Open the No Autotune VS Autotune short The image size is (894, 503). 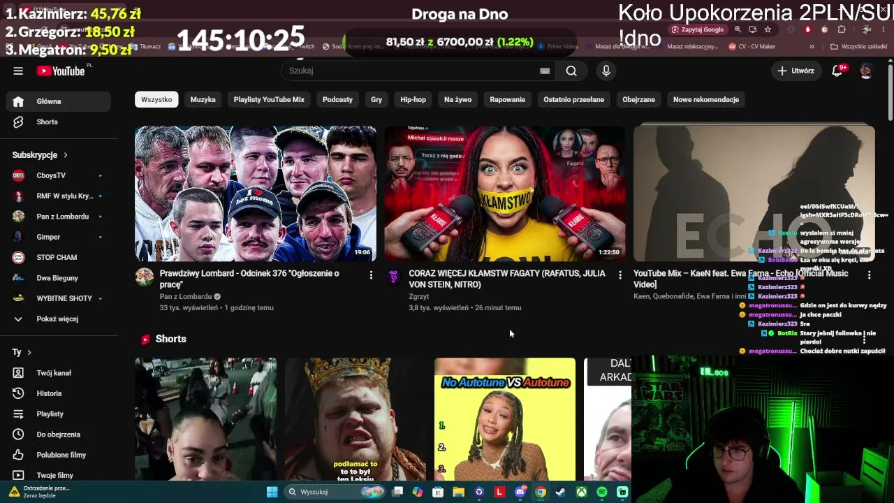click(505, 419)
